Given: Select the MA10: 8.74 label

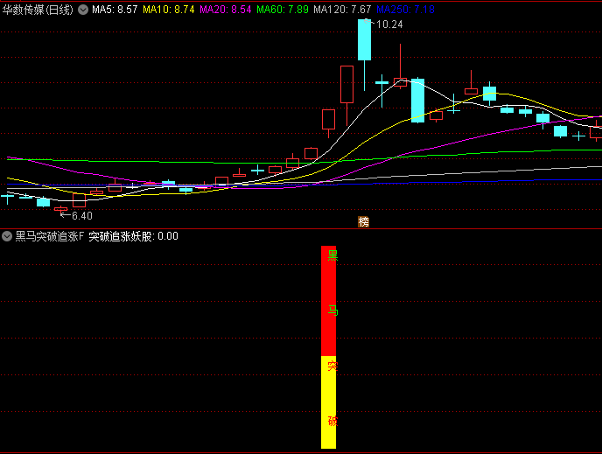Looking at the screenshot, I should tap(169, 10).
